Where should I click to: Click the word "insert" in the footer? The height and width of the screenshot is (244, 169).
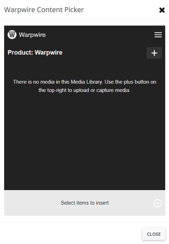coord(102,203)
